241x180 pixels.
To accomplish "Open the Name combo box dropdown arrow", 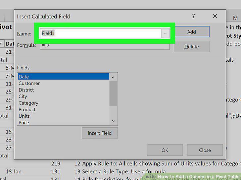I will 166,33.
